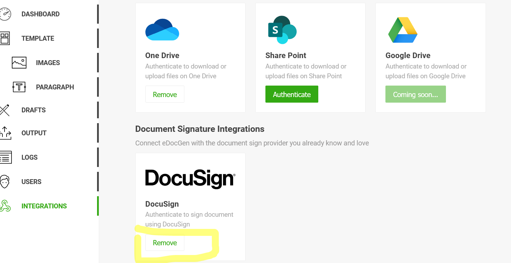Click the Drafts pencil icon

5,110
